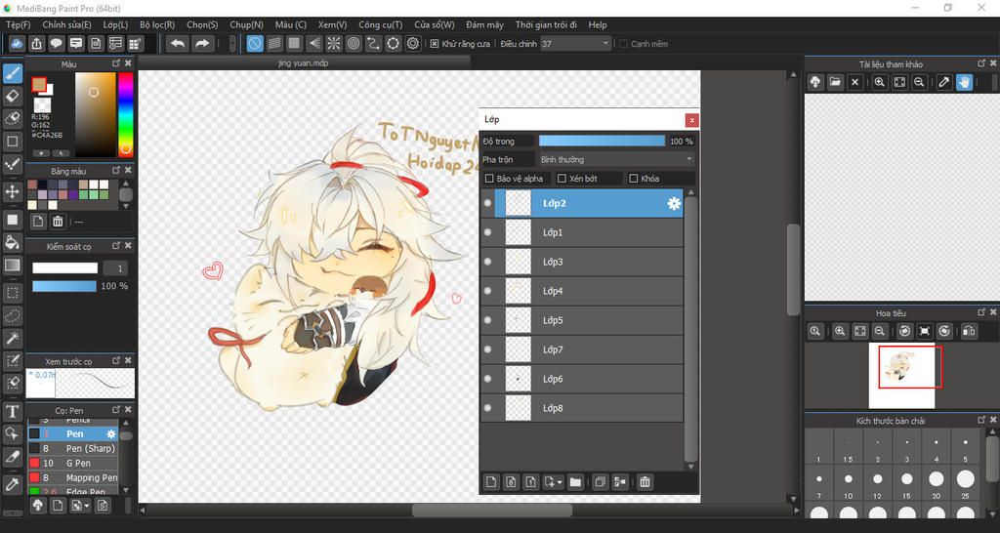Screen dimensions: 1000x533
Task: Hide layer Lớp4 visibility dot
Action: coord(488,291)
